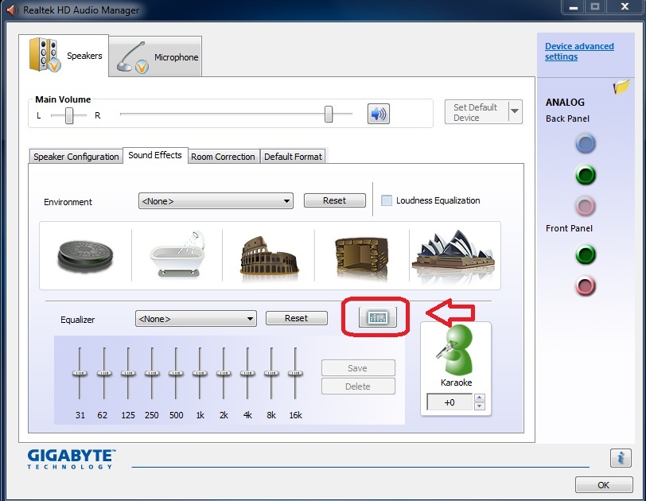The height and width of the screenshot is (501, 646).
Task: Click the 8k equalizer slider
Action: (x=271, y=374)
